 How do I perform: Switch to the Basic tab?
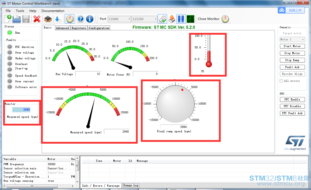(48, 27)
